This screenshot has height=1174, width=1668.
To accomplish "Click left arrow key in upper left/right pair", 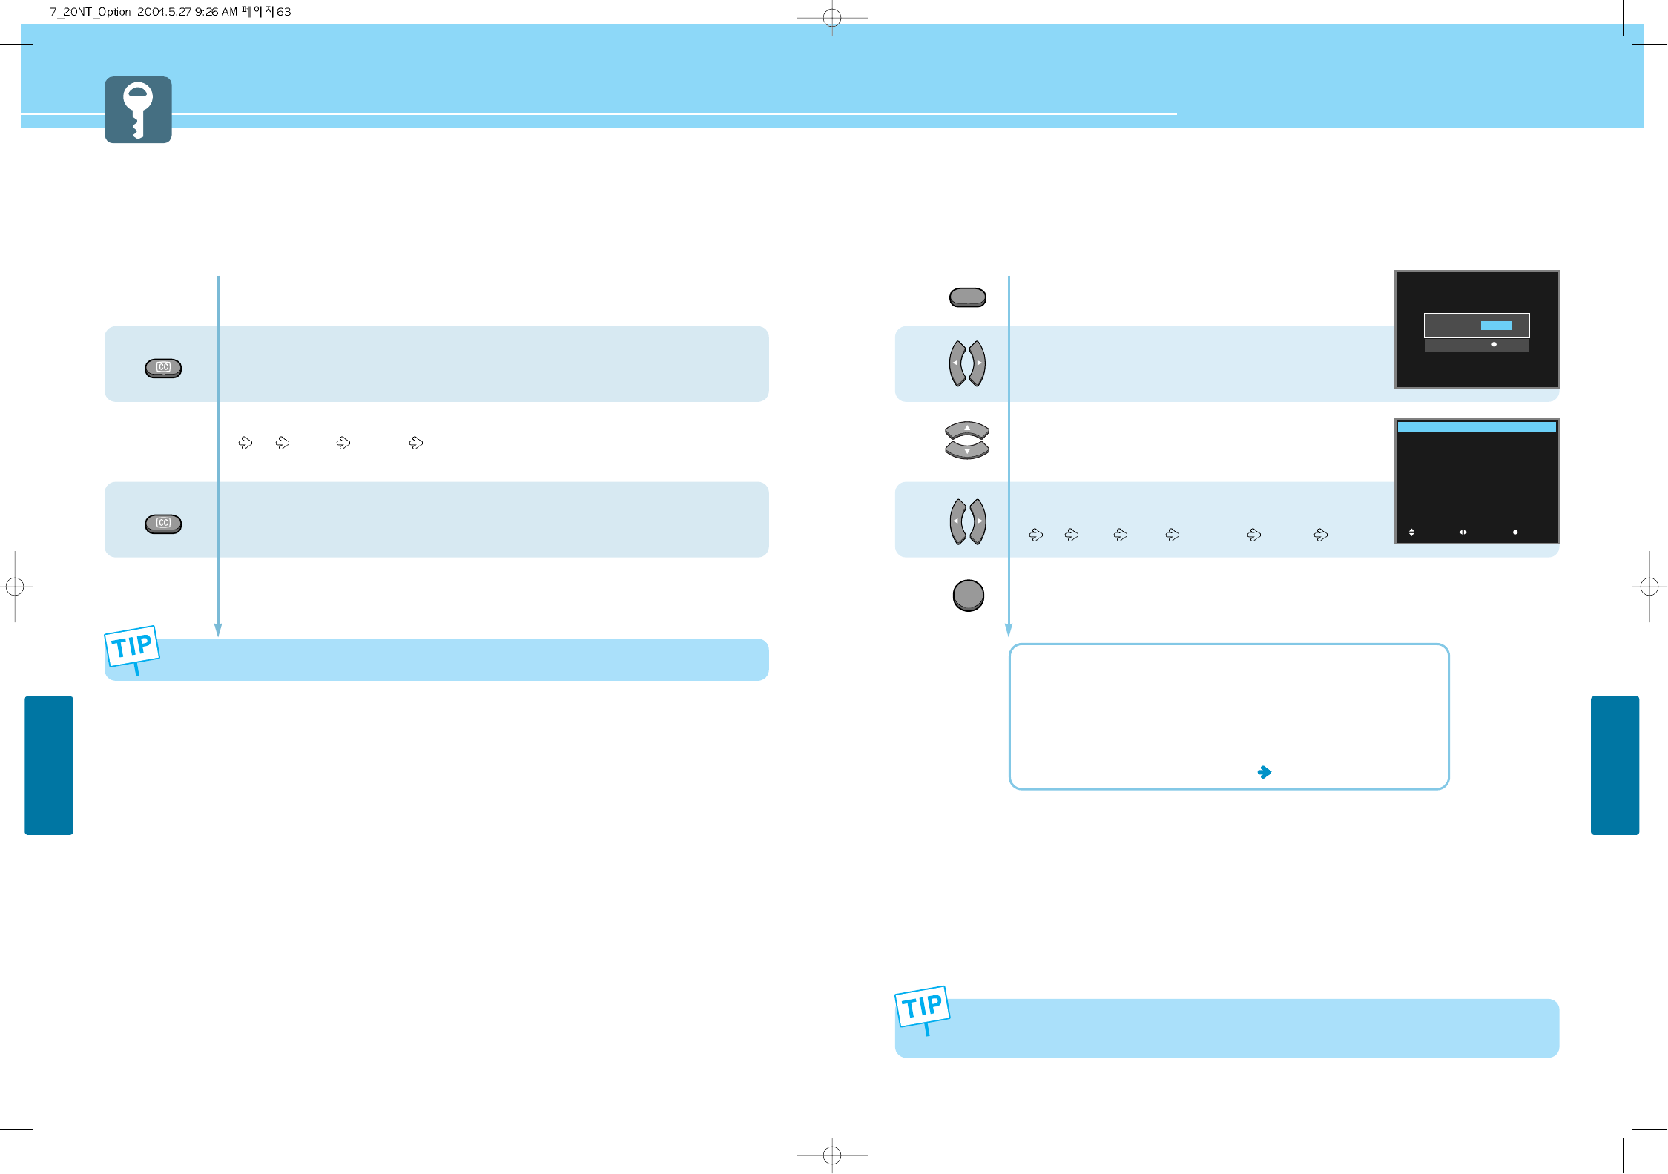I will pos(957,363).
